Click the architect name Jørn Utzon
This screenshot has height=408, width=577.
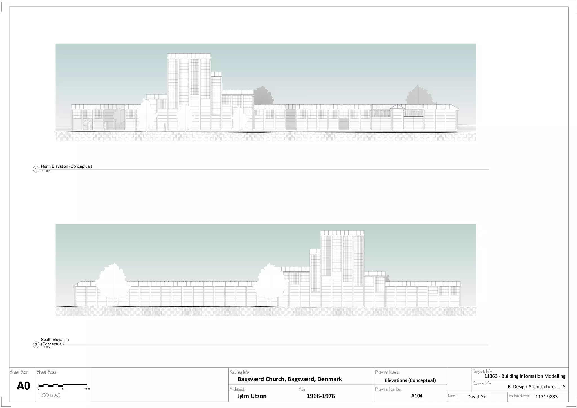[x=252, y=396]
